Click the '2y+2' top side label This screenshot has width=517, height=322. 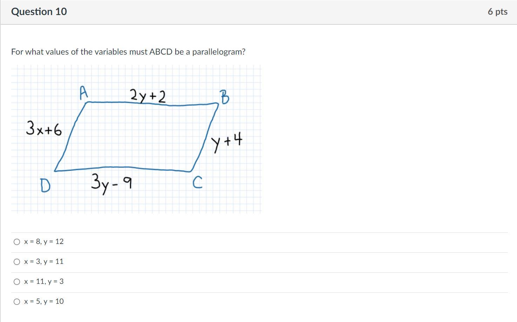pyautogui.click(x=148, y=96)
